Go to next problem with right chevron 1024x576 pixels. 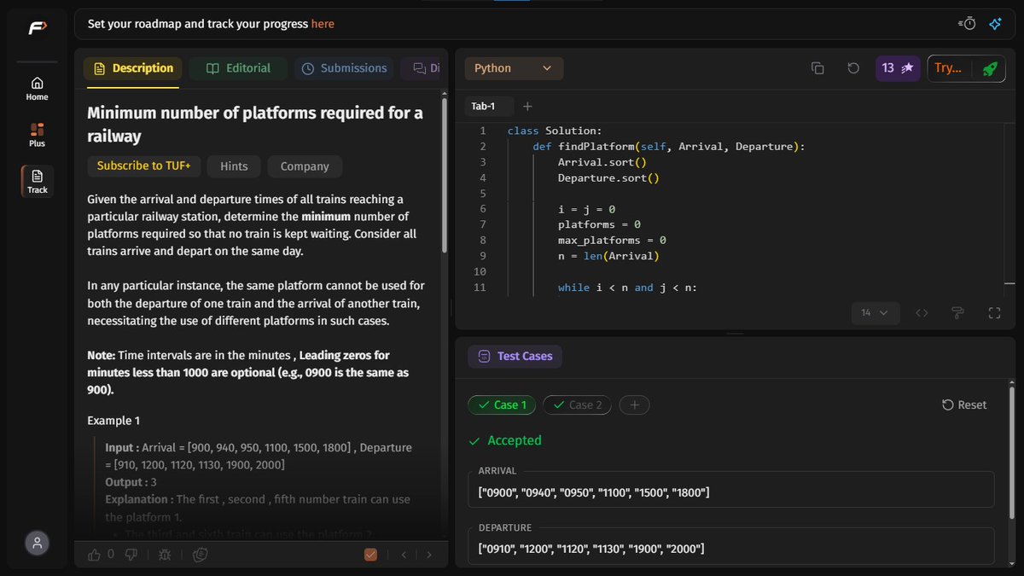point(429,555)
